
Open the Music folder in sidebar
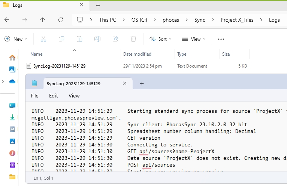click(12, 153)
